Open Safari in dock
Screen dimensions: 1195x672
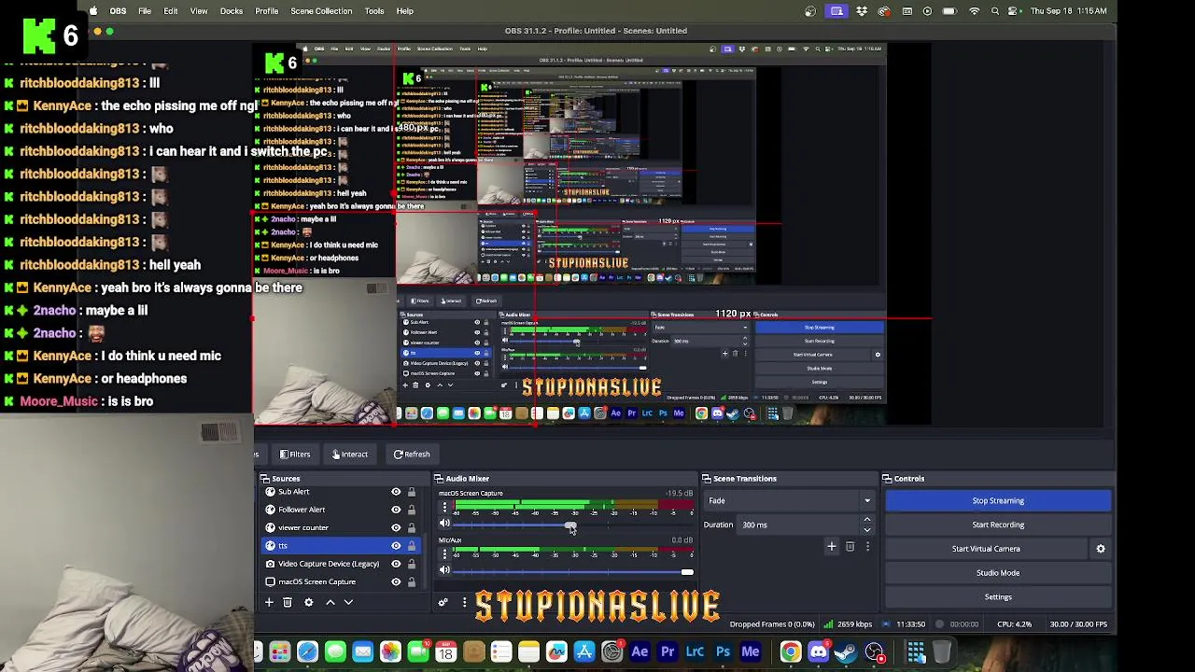[307, 651]
